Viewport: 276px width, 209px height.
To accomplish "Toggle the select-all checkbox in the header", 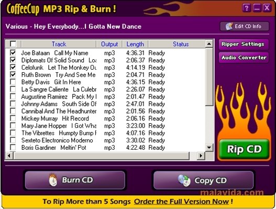I will [13, 44].
